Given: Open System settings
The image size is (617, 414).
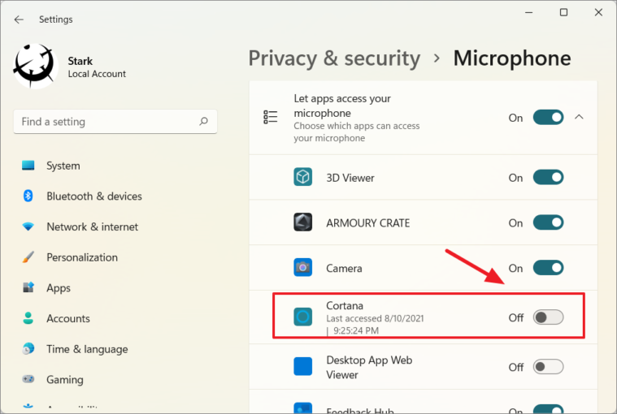Looking at the screenshot, I should 63,166.
